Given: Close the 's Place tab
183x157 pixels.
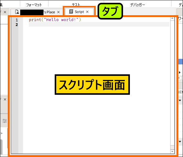Looking at the screenshot, I should pyautogui.click(x=58, y=12).
